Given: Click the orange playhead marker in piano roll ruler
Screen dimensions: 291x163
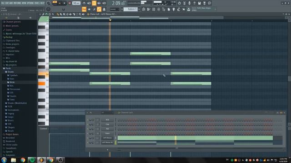Looking at the screenshot, I should (110, 20).
